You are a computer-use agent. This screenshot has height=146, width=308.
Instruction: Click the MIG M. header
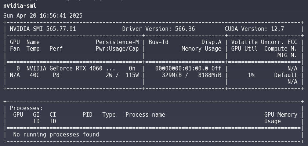pos(287,55)
